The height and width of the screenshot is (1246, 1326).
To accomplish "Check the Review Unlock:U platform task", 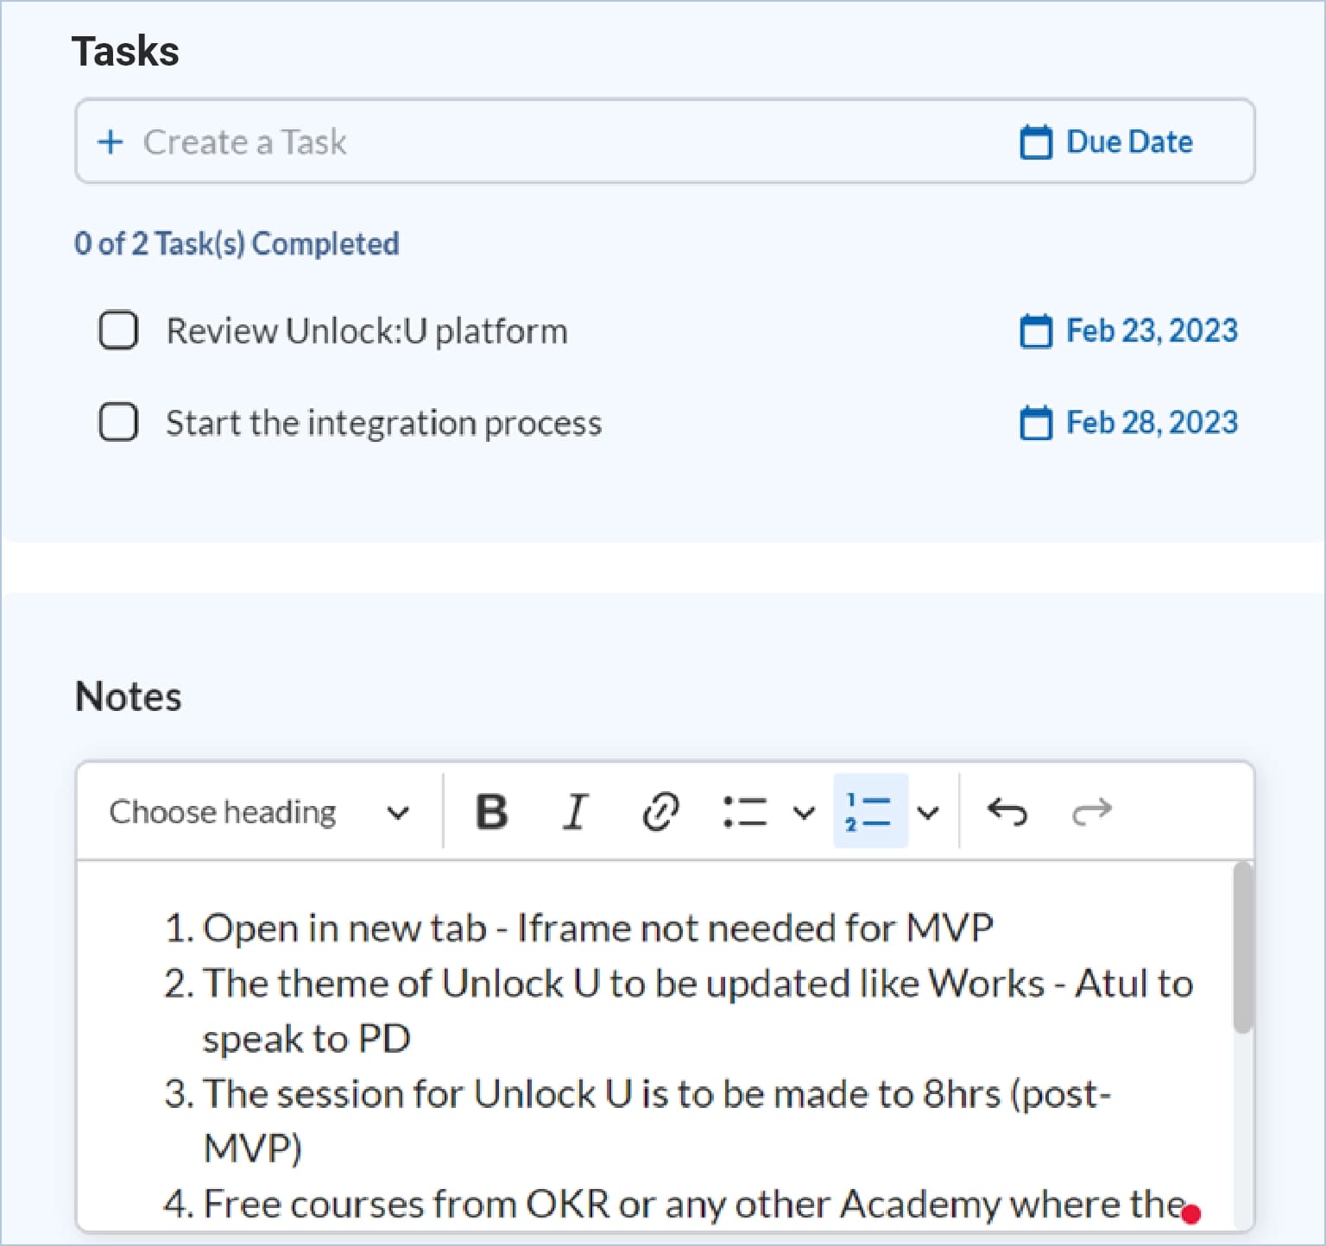I will point(118,330).
